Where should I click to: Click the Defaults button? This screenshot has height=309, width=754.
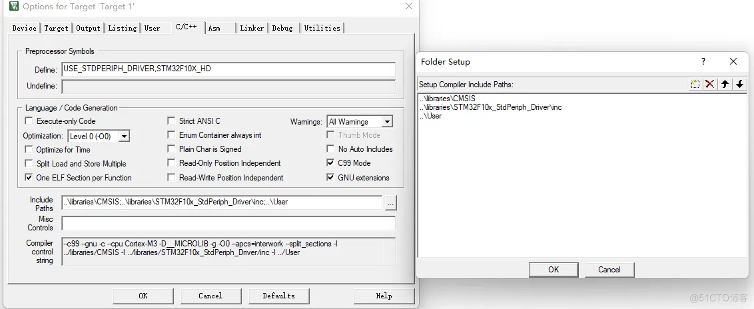pyautogui.click(x=279, y=296)
